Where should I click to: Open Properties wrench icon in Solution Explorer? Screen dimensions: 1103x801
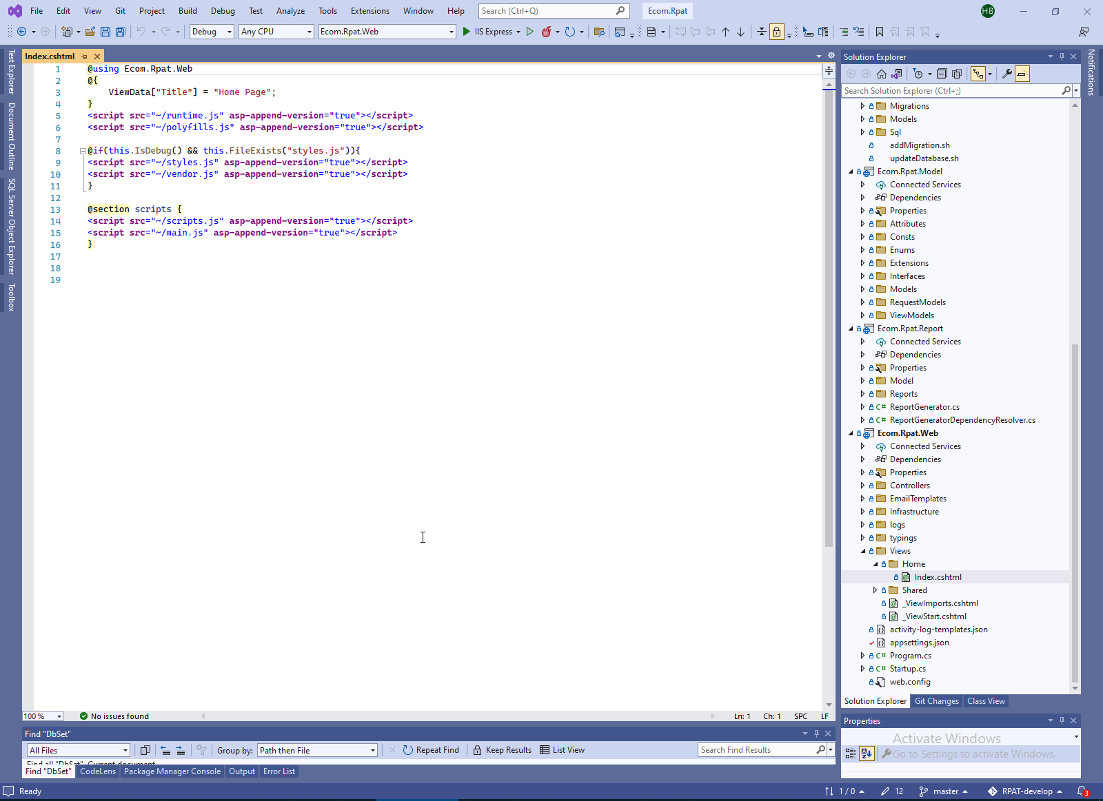pos(1007,74)
